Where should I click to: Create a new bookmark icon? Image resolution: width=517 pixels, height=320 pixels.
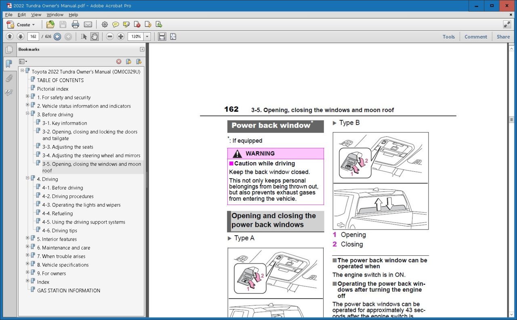[x=128, y=61]
